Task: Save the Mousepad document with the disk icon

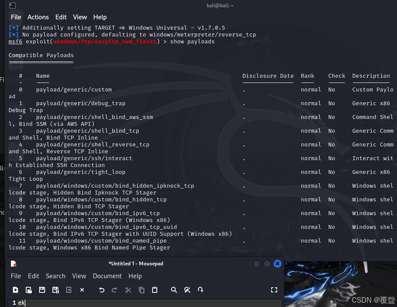Action: pos(42,290)
